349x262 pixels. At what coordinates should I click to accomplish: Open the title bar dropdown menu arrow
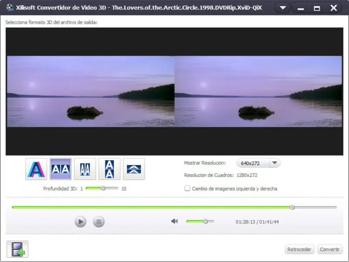283,8
